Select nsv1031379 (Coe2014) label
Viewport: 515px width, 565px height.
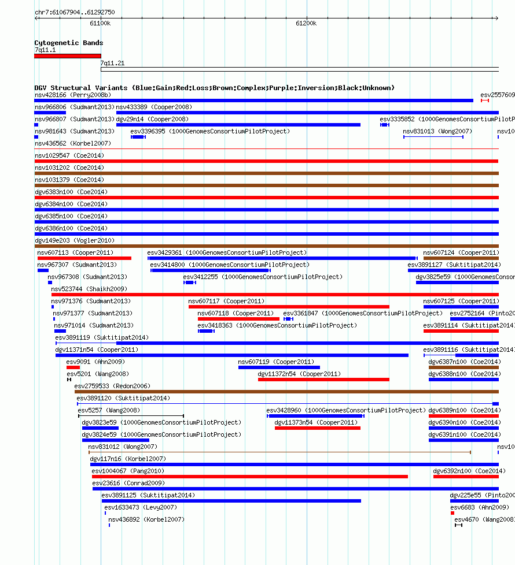69,180
